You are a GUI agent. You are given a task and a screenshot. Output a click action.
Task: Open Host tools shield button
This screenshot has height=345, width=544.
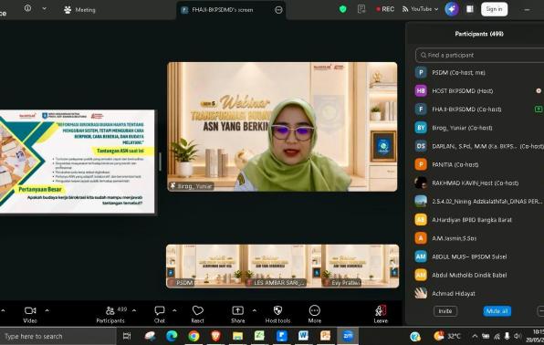coord(277,315)
